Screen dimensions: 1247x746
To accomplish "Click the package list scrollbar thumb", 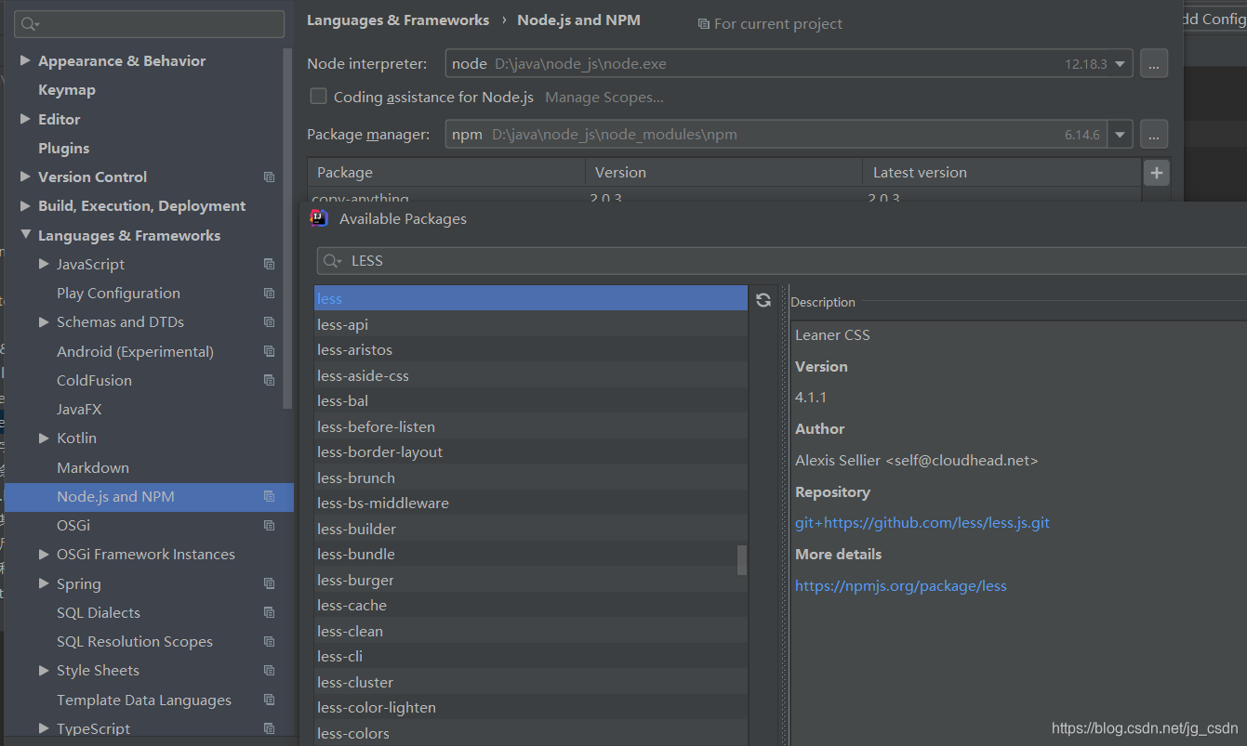I will pos(742,560).
